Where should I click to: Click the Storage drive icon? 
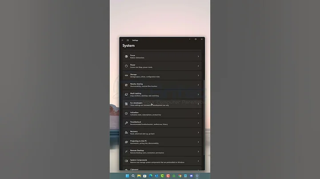point(126,75)
